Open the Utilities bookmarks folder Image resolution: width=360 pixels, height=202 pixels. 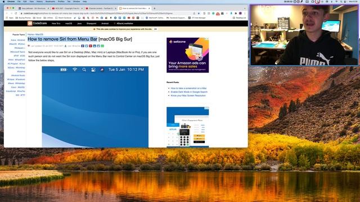48,17
